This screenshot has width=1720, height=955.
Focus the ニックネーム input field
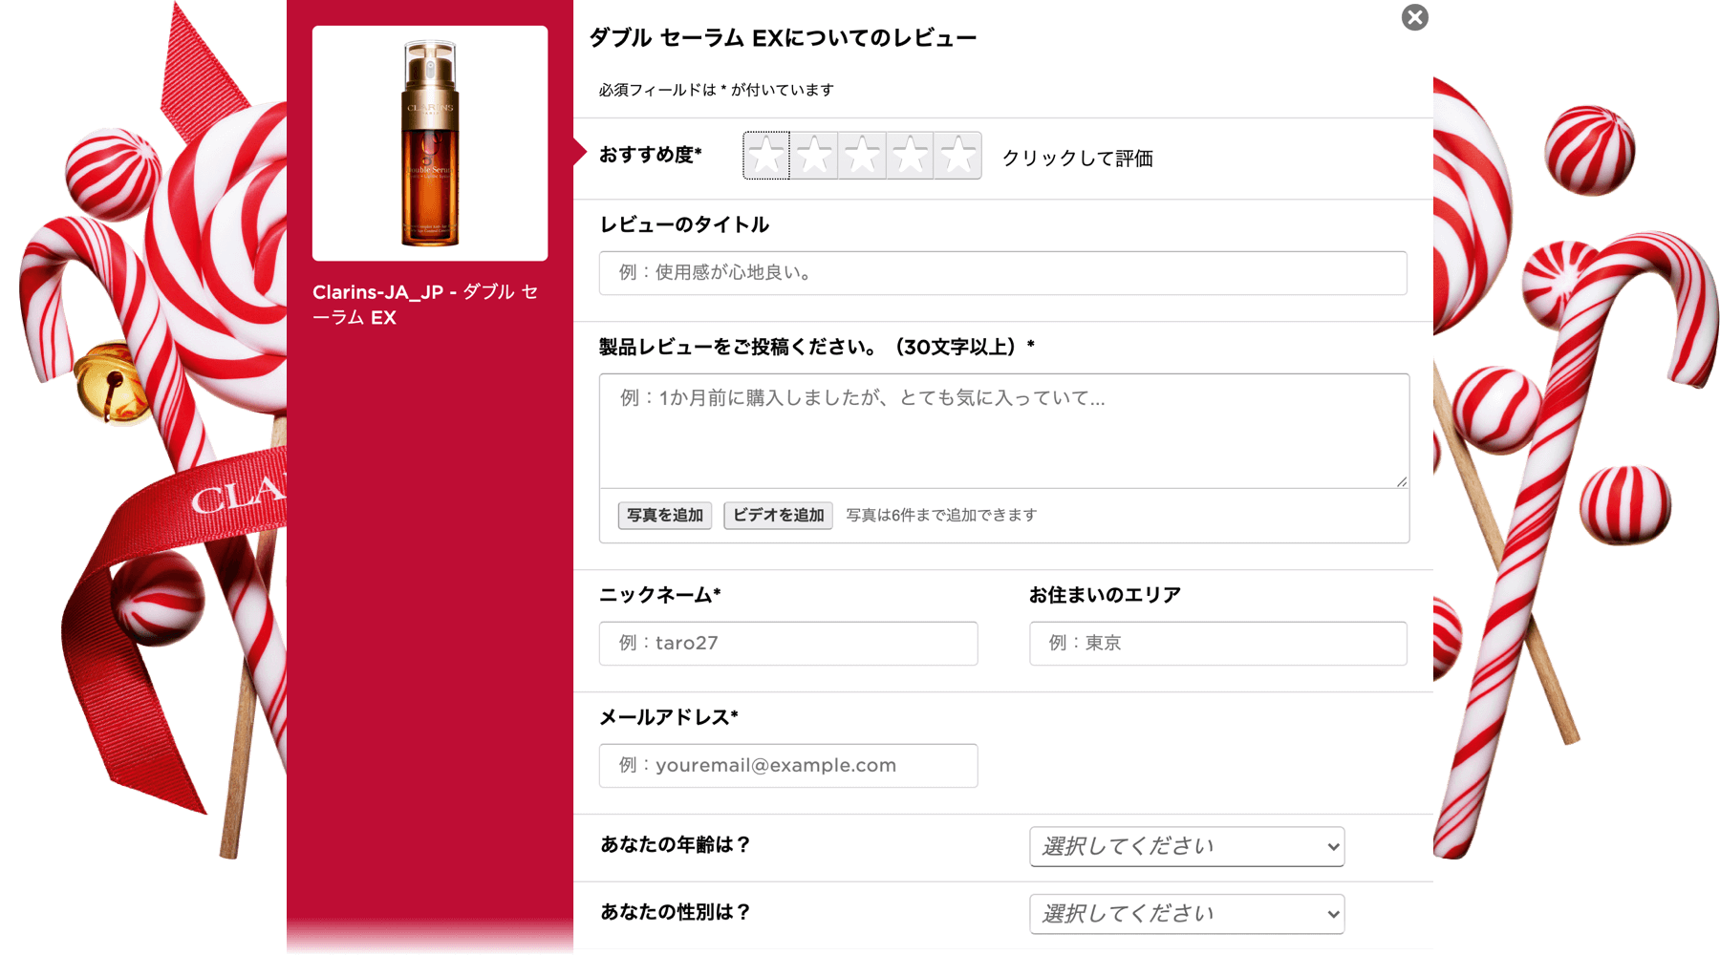(788, 644)
